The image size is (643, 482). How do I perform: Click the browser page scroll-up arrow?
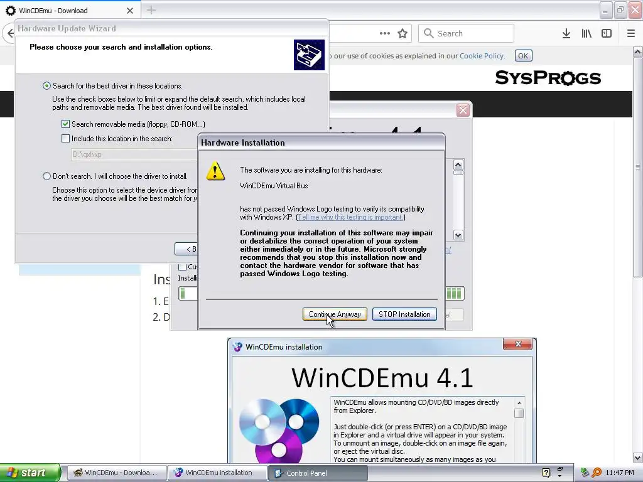[637, 51]
